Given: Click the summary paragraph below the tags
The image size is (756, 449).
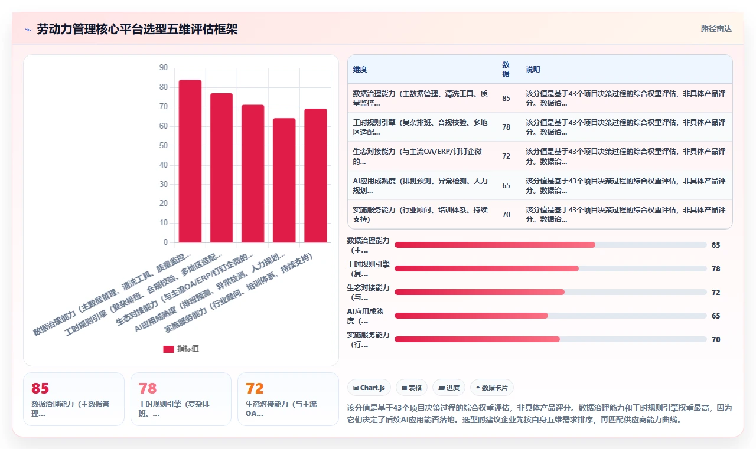Looking at the screenshot, I should click(540, 414).
